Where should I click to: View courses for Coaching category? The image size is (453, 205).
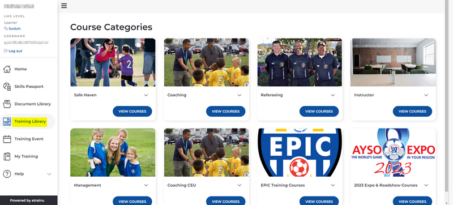[x=225, y=111]
